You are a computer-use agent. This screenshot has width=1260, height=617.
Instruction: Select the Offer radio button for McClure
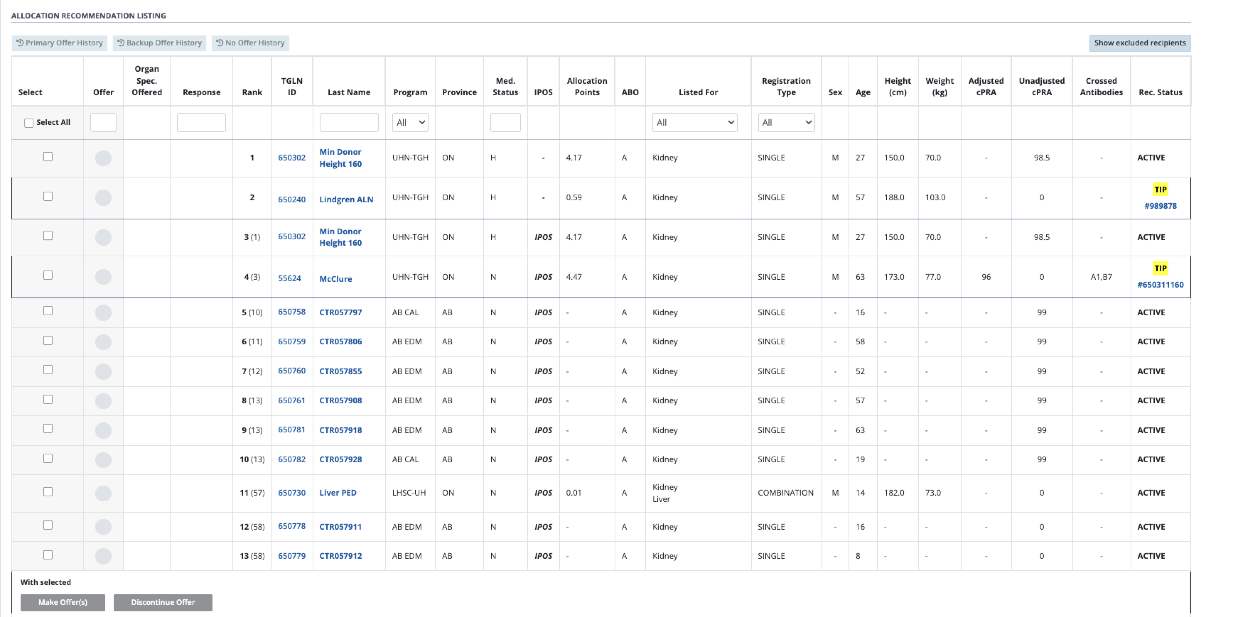103,277
